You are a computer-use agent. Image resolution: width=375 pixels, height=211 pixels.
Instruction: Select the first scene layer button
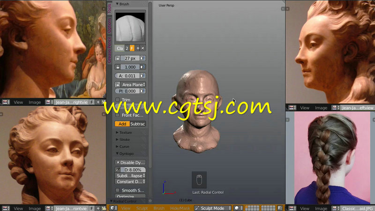pyautogui.click(x=247, y=207)
